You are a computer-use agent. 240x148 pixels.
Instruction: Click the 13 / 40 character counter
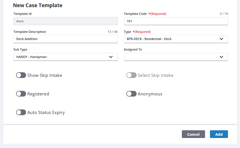(x=113, y=32)
